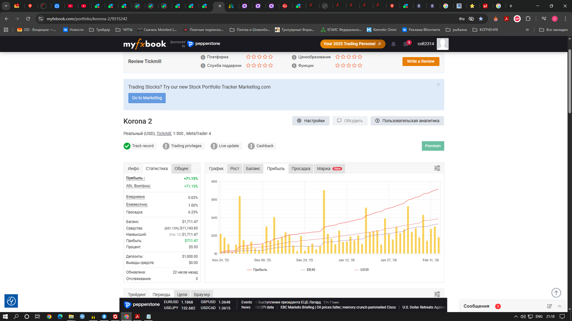
Task: Open the Windows Start menu
Action: click(5, 317)
